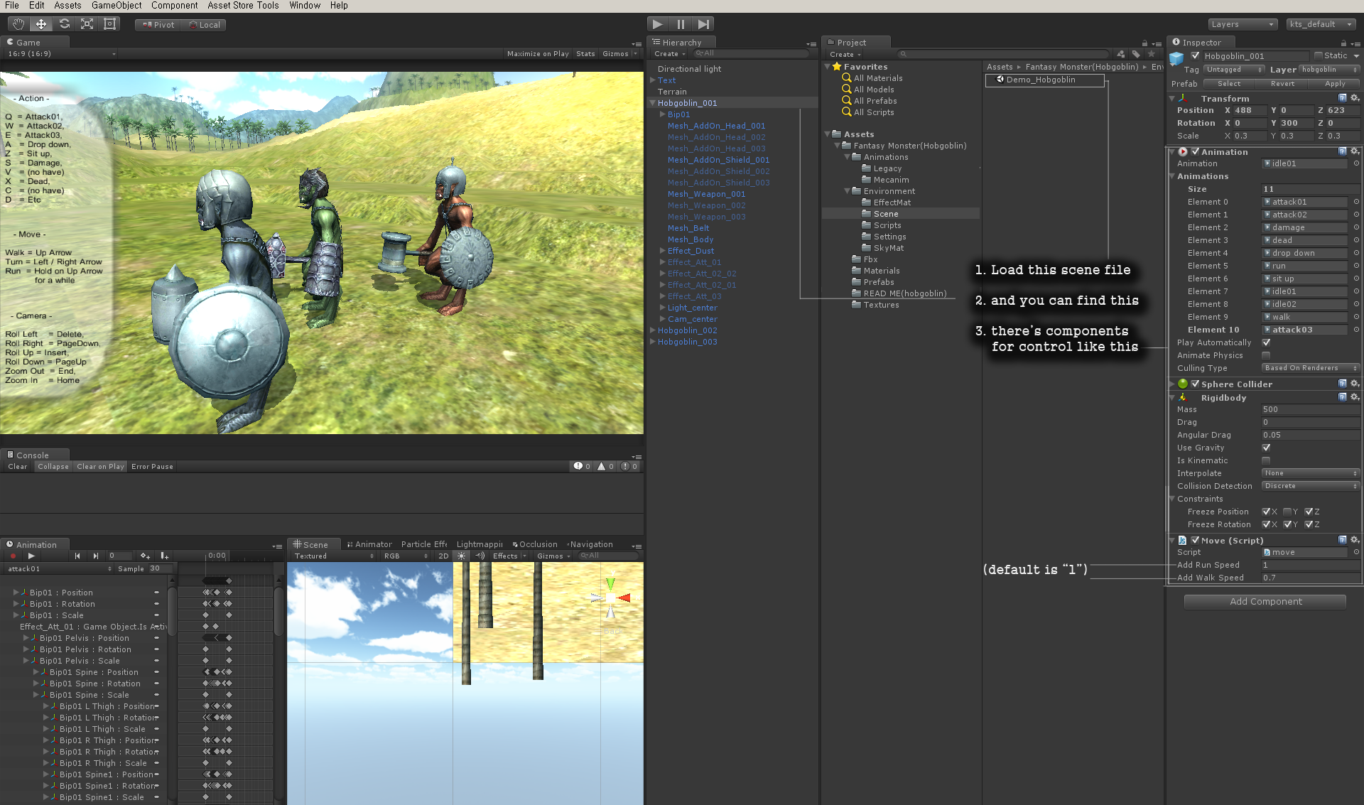Toggle the Console info messages counter

click(x=583, y=467)
